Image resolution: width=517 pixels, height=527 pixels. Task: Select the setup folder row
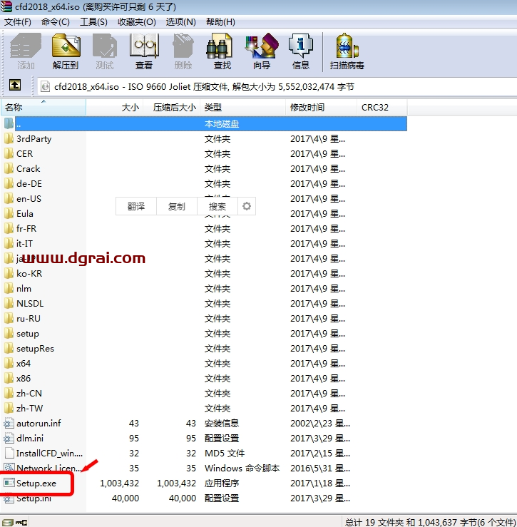point(204,334)
